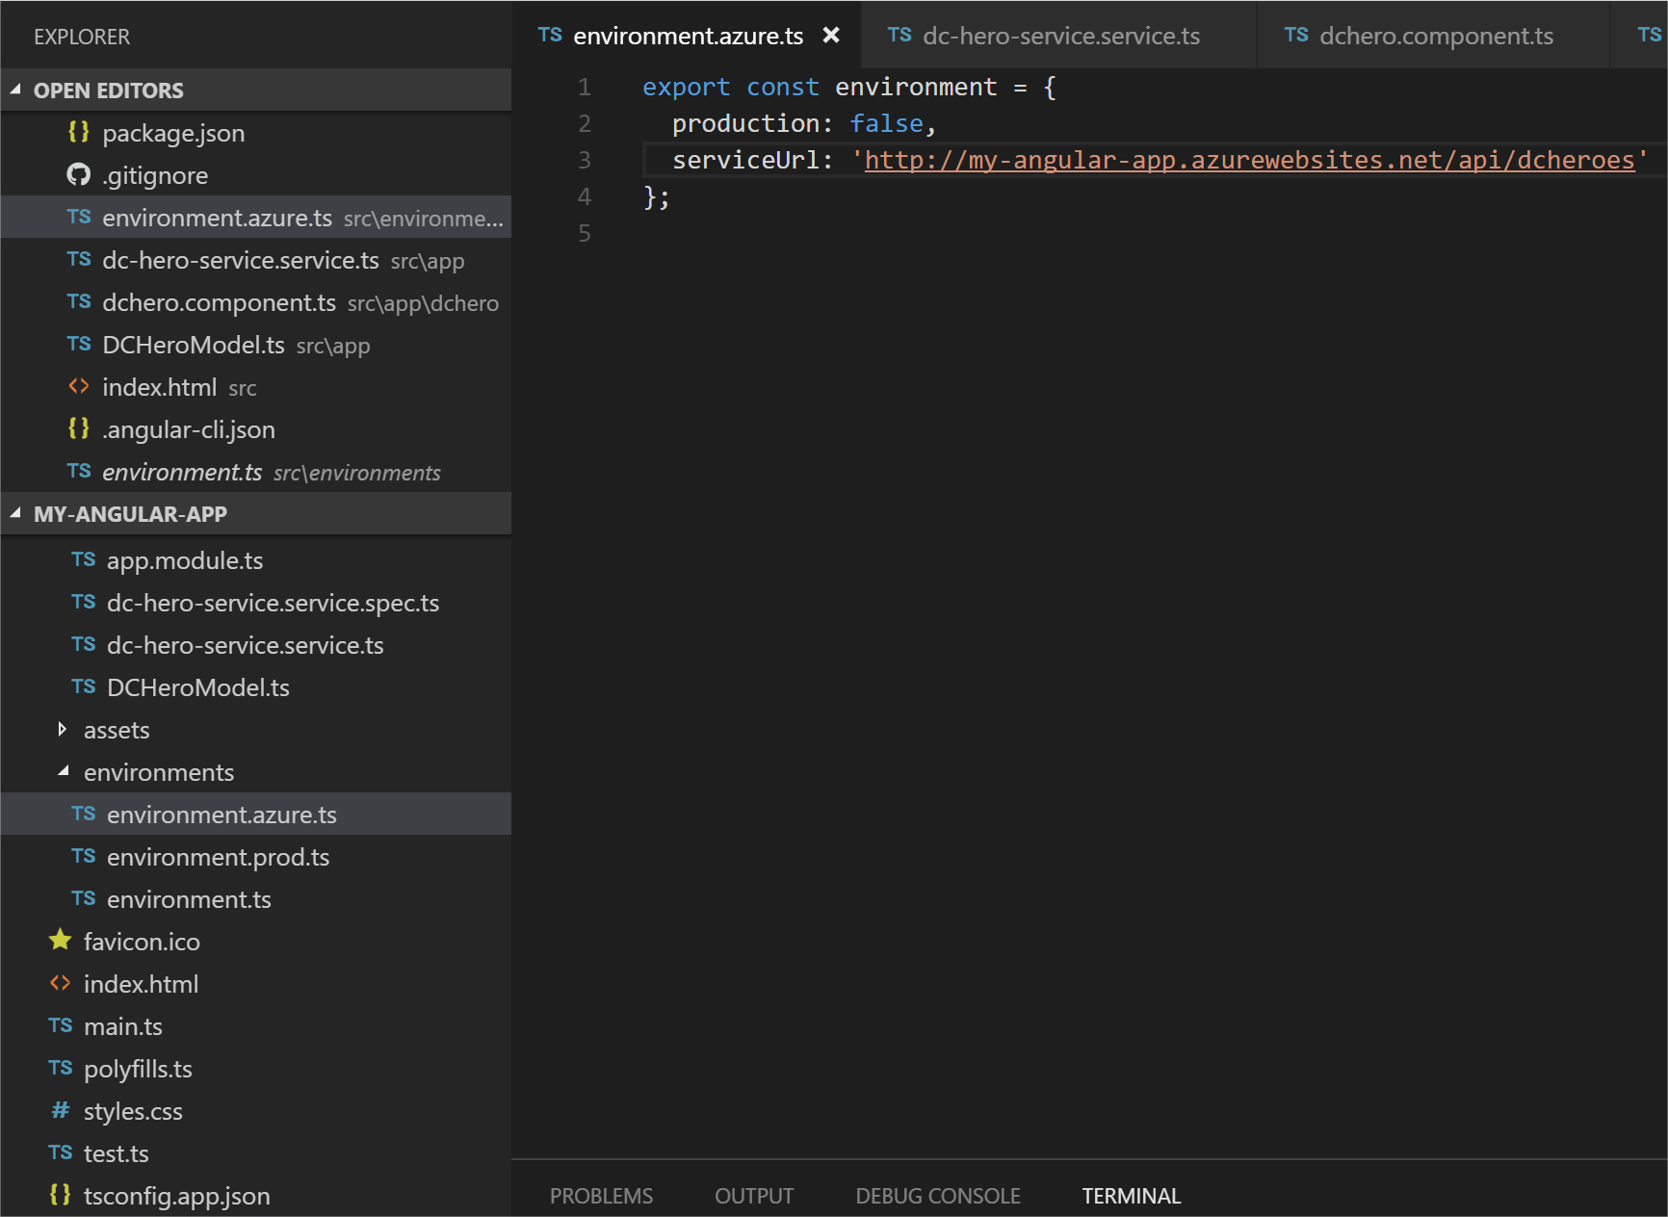Open DCHeroModel.ts from the file tree
The image size is (1668, 1217).
pyautogui.click(x=197, y=686)
